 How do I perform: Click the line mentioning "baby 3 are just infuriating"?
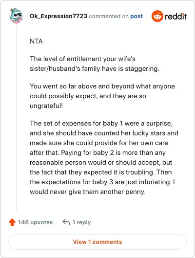(102, 182)
